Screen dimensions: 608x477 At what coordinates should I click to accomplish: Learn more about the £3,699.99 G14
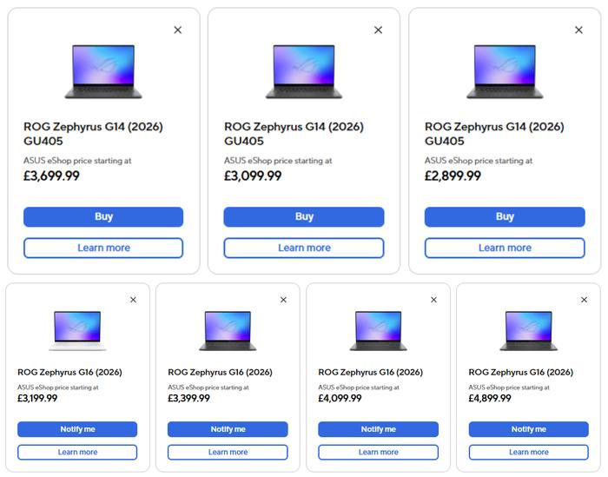(103, 248)
